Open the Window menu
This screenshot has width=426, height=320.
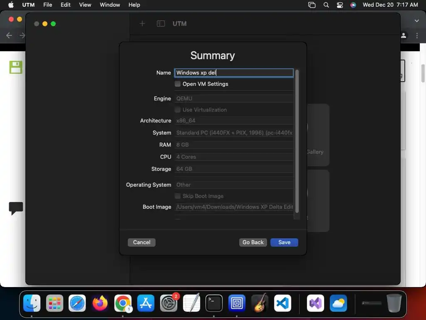pyautogui.click(x=110, y=5)
